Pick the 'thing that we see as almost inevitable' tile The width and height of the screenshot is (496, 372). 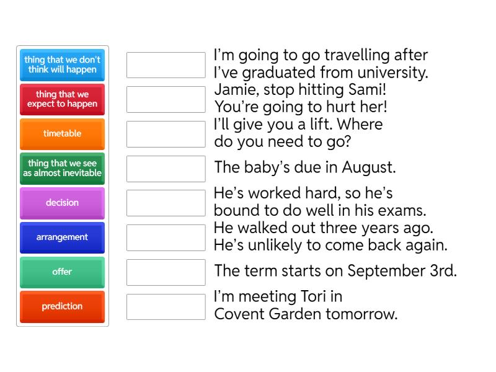pos(62,168)
